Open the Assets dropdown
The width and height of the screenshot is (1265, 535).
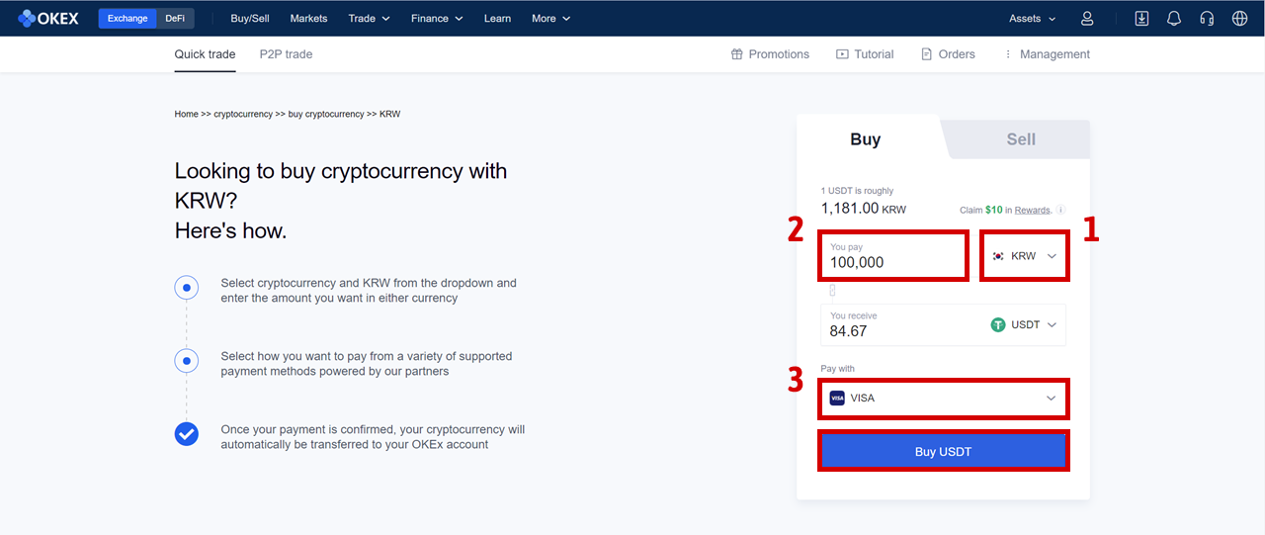[x=1032, y=18]
